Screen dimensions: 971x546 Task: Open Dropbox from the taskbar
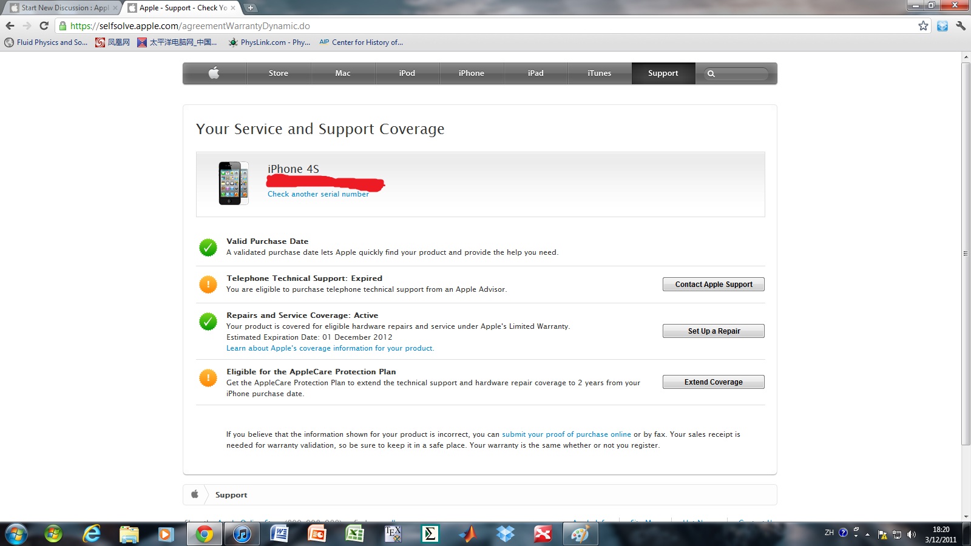[506, 534]
